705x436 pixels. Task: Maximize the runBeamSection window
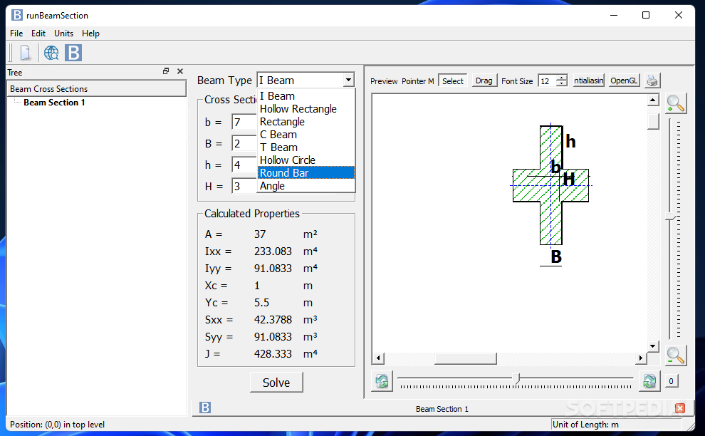point(646,15)
